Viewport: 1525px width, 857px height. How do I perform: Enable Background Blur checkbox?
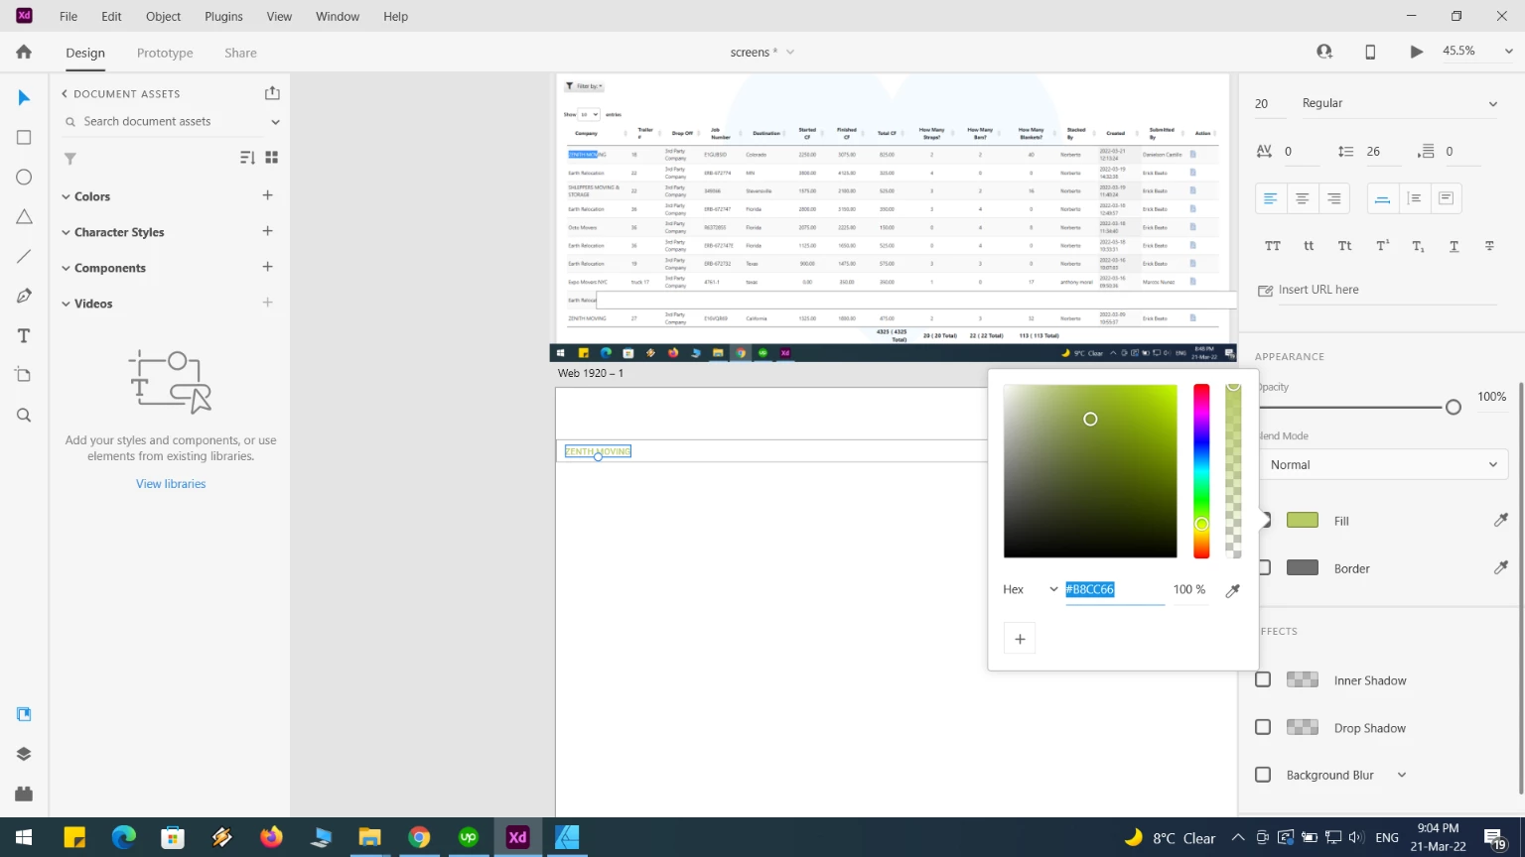(1263, 775)
